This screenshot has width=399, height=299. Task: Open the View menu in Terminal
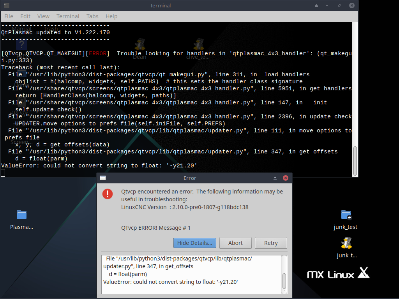(43, 16)
